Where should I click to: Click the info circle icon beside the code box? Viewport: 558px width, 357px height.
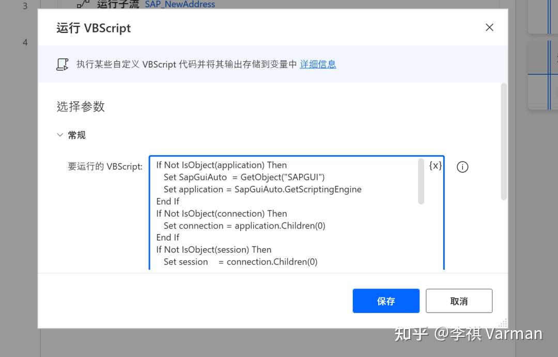click(462, 166)
